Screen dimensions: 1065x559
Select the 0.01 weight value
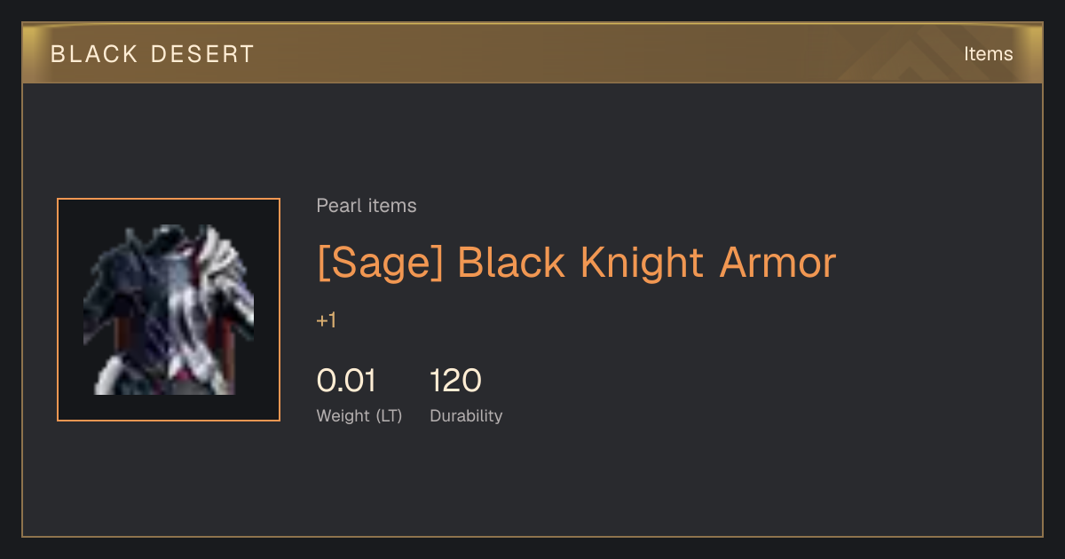point(346,381)
